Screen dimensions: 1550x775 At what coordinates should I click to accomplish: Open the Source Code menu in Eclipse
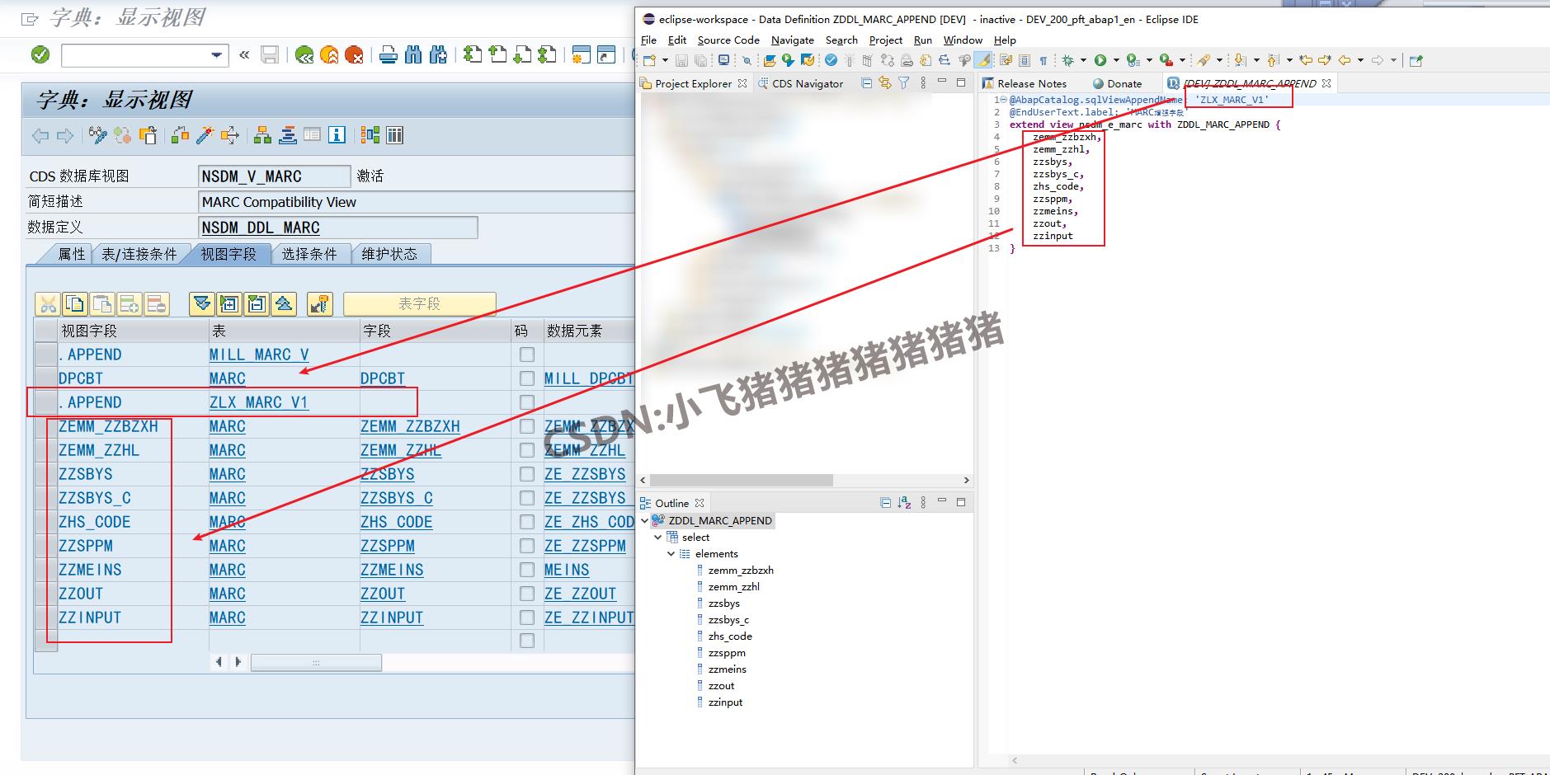coord(728,40)
